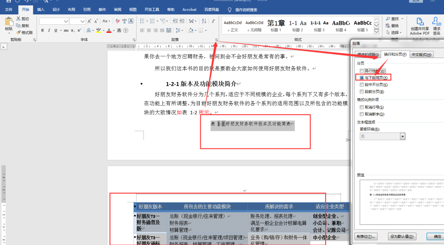444x245 pixels.
Task: Open the font name dropdown
Action: click(66, 21)
